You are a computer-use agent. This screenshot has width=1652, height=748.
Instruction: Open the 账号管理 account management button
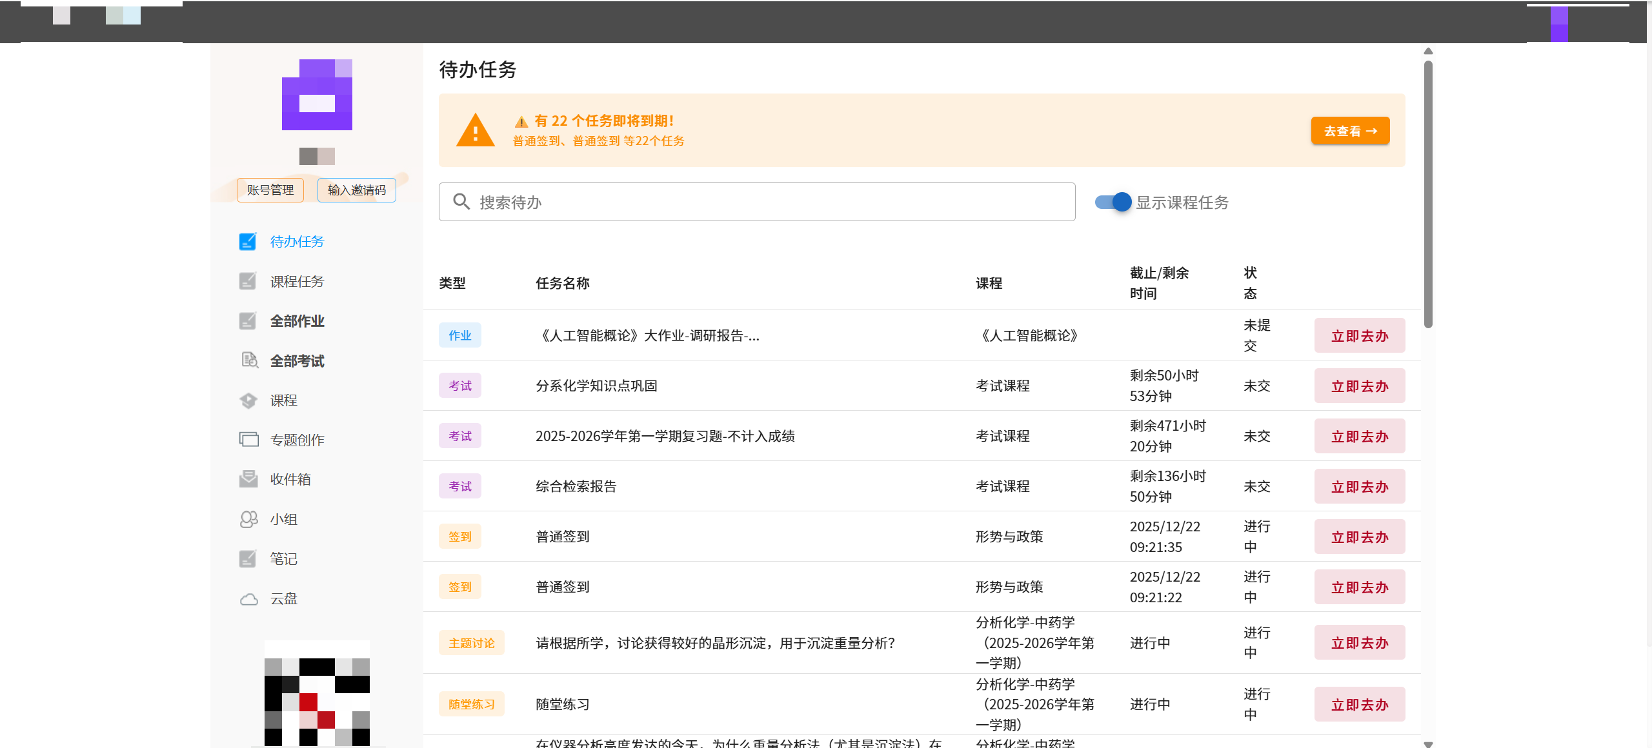pos(270,190)
